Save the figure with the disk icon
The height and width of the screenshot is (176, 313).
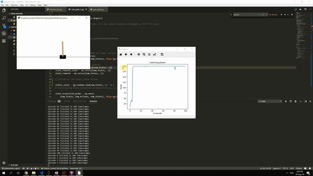click(162, 54)
